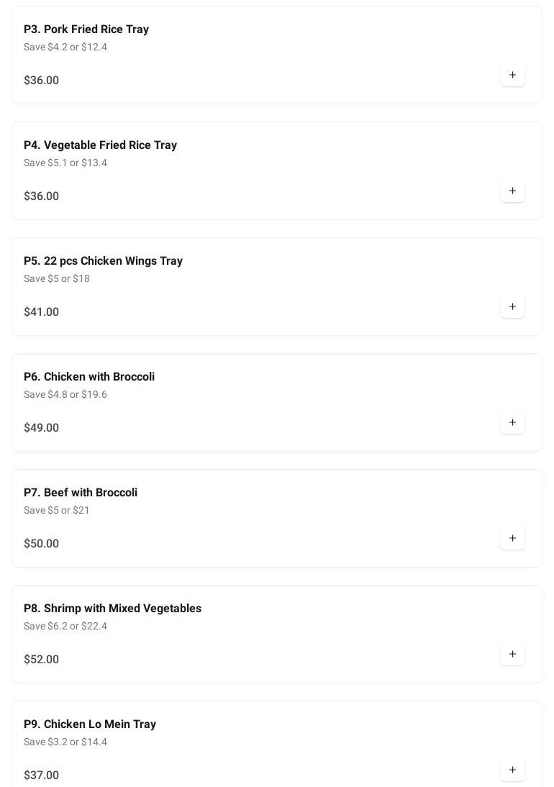Screen dimensions: 554x787
Task: Add Chicken Lo Mein Tray with plus icon
Action: coord(512,770)
